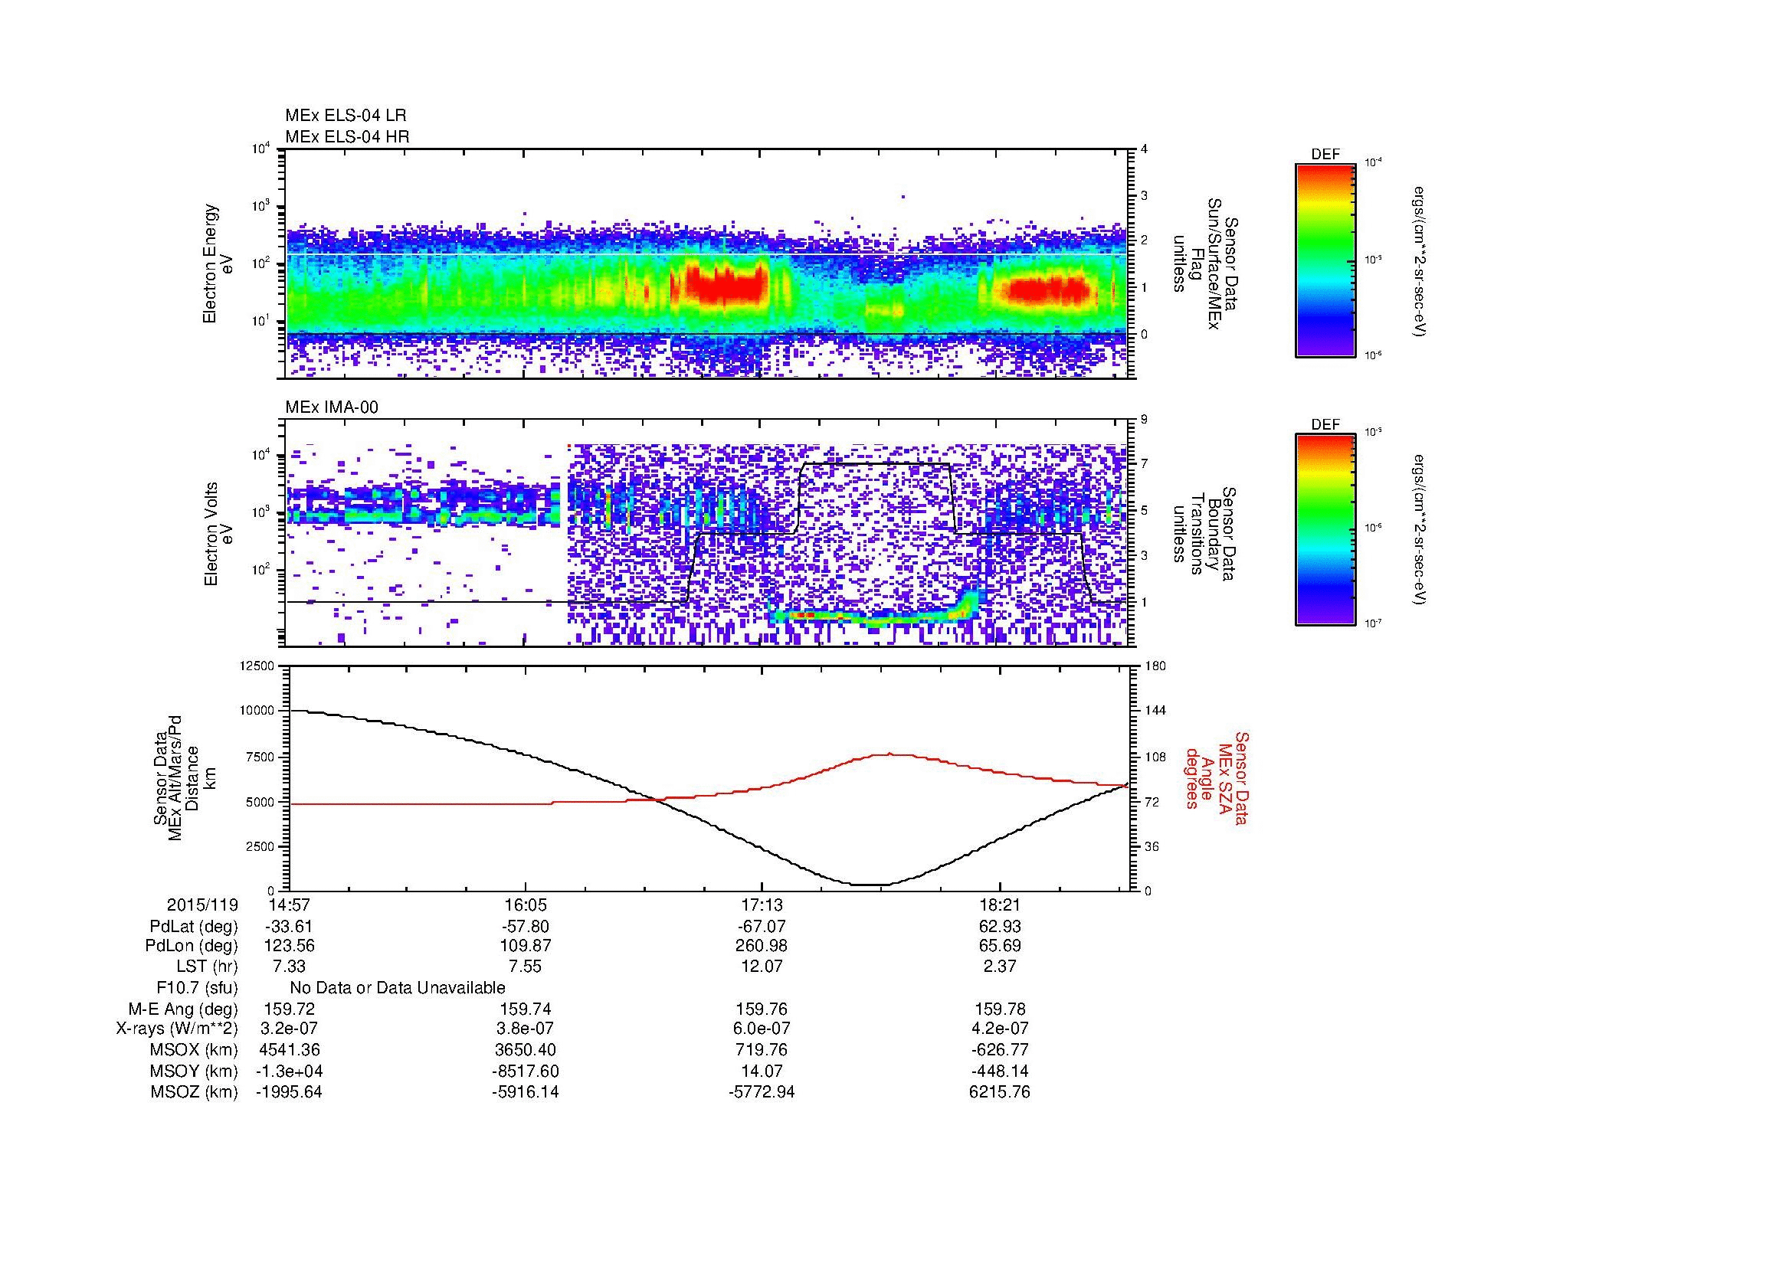Screen dimensions: 1792x1266
Task: Click the 'F10.7 (sfu)' row label
Action: [197, 987]
